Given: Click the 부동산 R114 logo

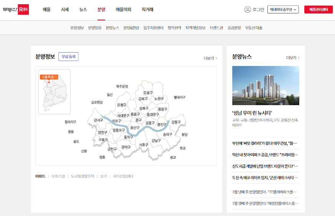Looking at the screenshot, I should 15,10.
